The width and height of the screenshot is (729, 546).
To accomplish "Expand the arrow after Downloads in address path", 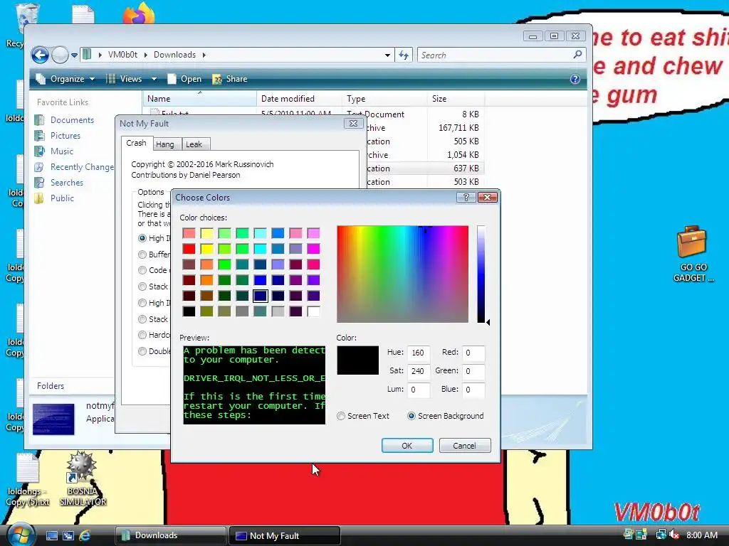I will (x=204, y=55).
